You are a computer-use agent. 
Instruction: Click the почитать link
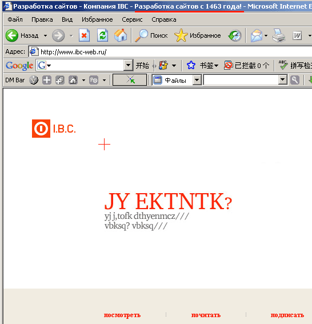(x=206, y=315)
